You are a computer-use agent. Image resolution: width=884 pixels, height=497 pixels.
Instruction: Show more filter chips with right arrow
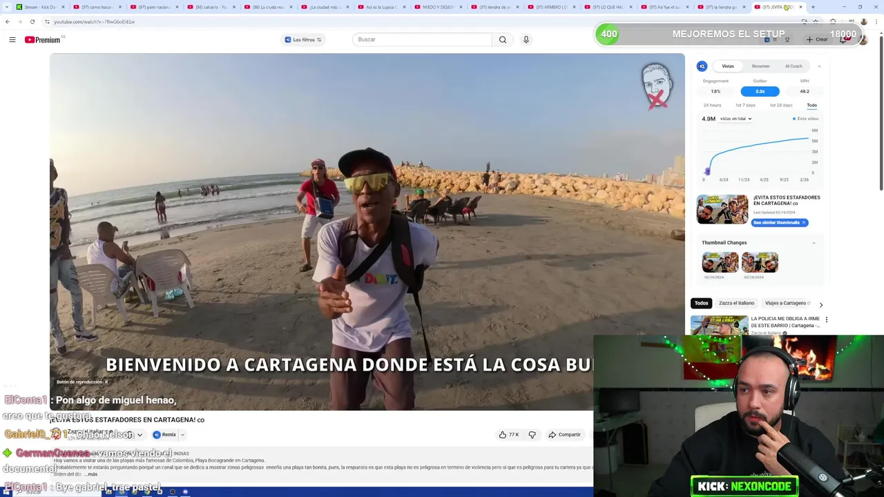820,304
